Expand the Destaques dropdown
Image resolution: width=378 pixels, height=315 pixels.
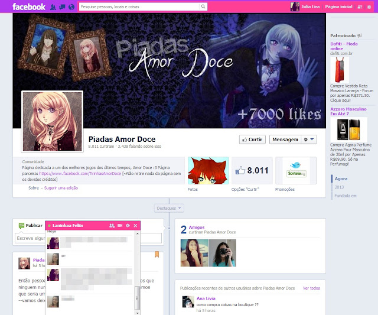(x=169, y=208)
